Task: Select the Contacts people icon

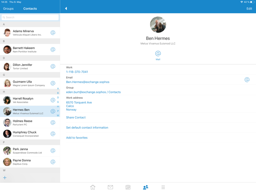Action: (146, 187)
